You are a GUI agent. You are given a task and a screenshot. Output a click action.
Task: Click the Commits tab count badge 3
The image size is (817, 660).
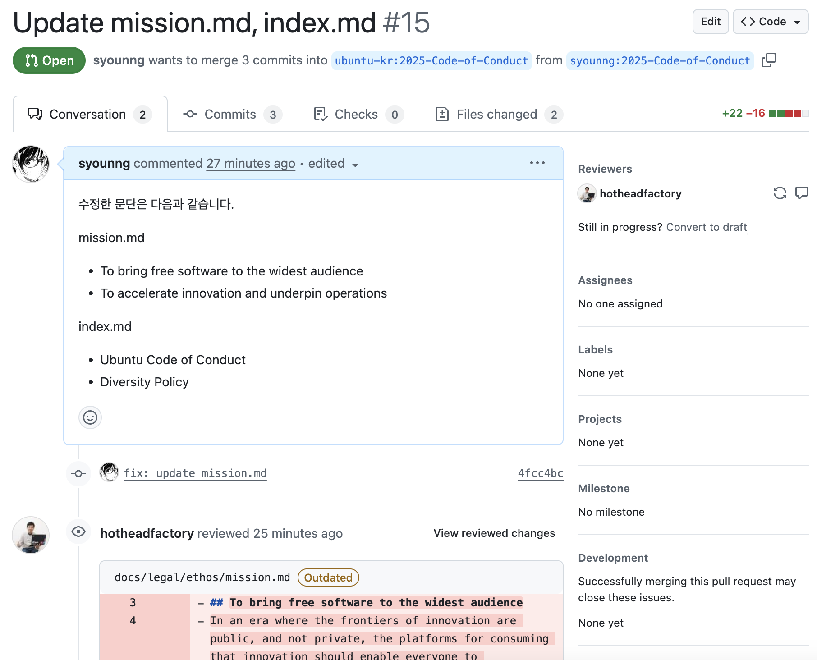[x=273, y=115]
